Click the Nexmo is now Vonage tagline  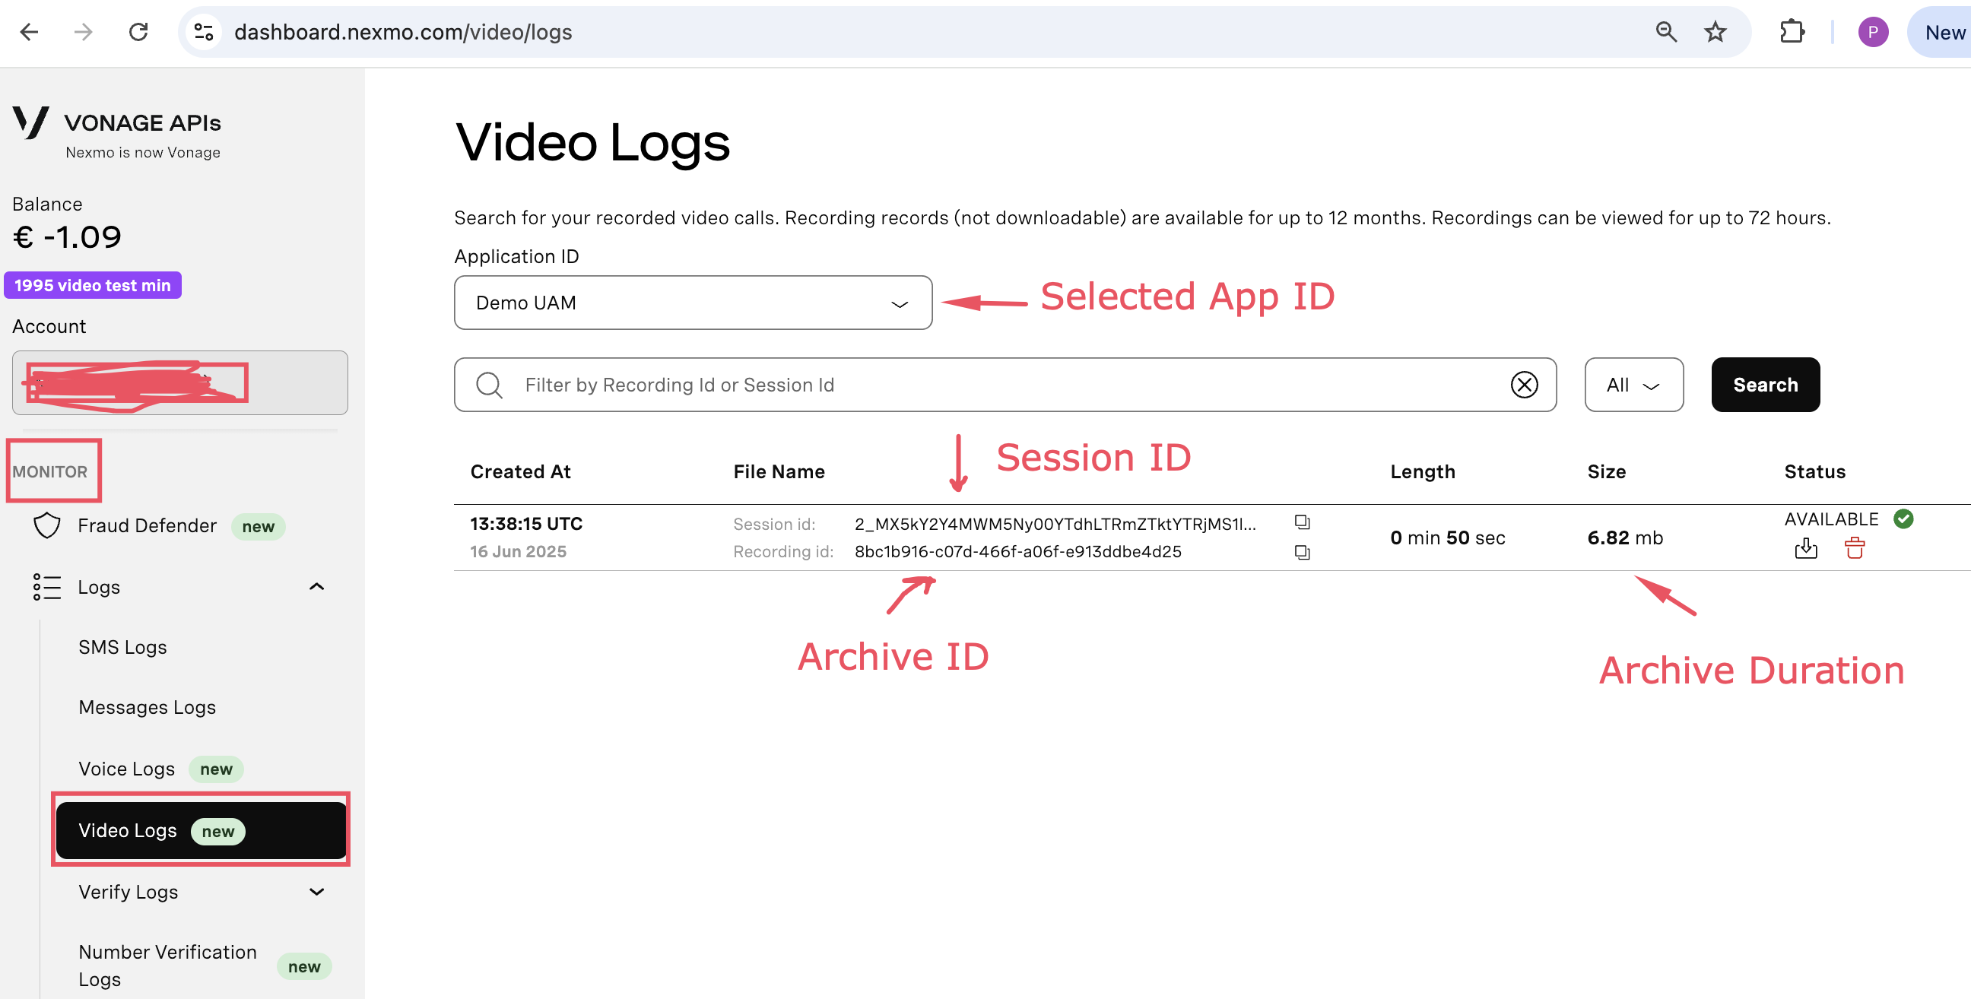(143, 152)
